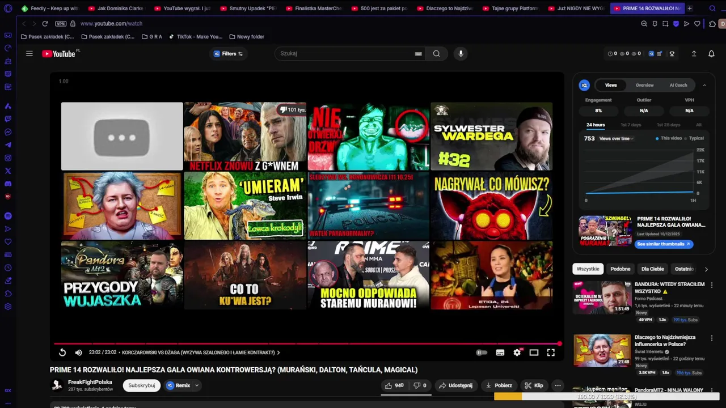Open a new browser tab

pyautogui.click(x=690, y=8)
